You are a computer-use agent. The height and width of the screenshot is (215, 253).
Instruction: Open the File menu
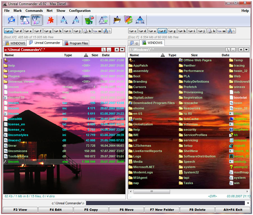(7, 11)
